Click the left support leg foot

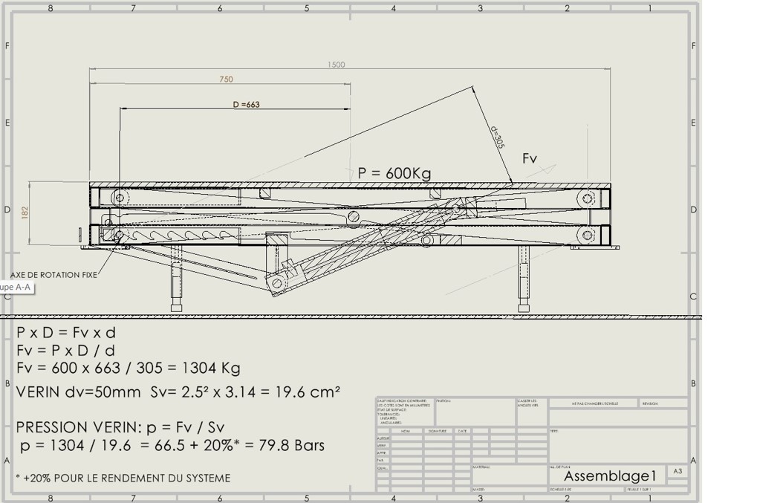coord(176,307)
